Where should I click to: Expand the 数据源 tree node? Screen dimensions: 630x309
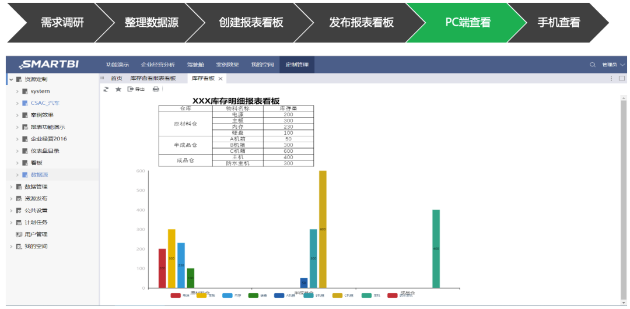pyautogui.click(x=17, y=175)
